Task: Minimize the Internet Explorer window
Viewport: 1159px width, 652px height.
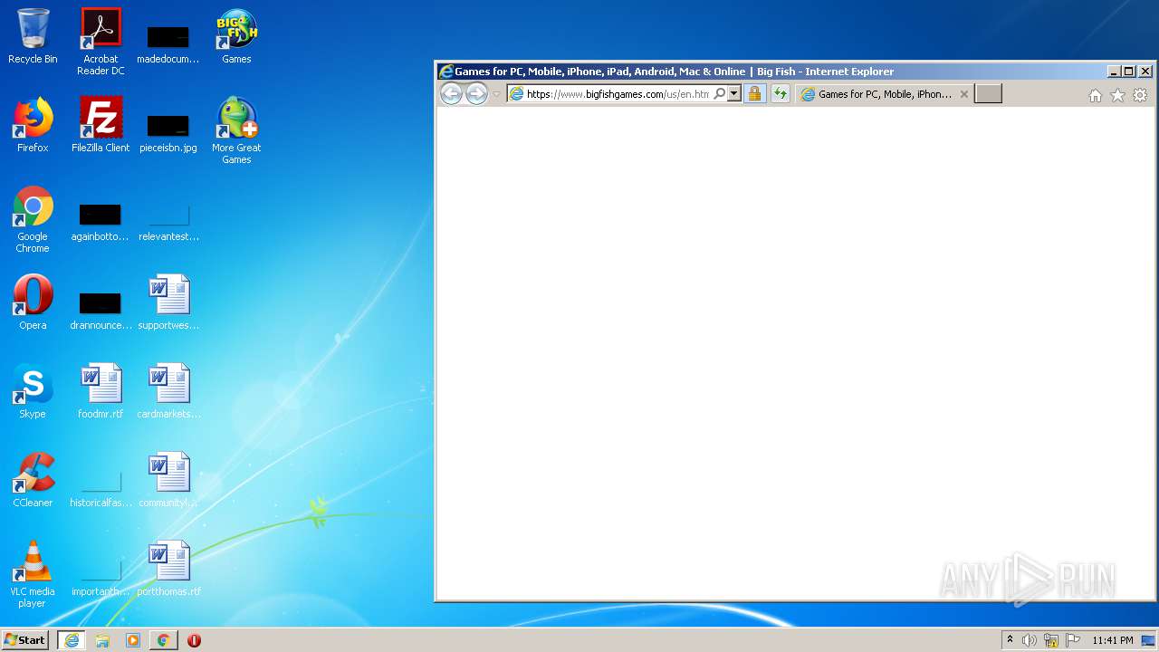Action: point(1114,72)
